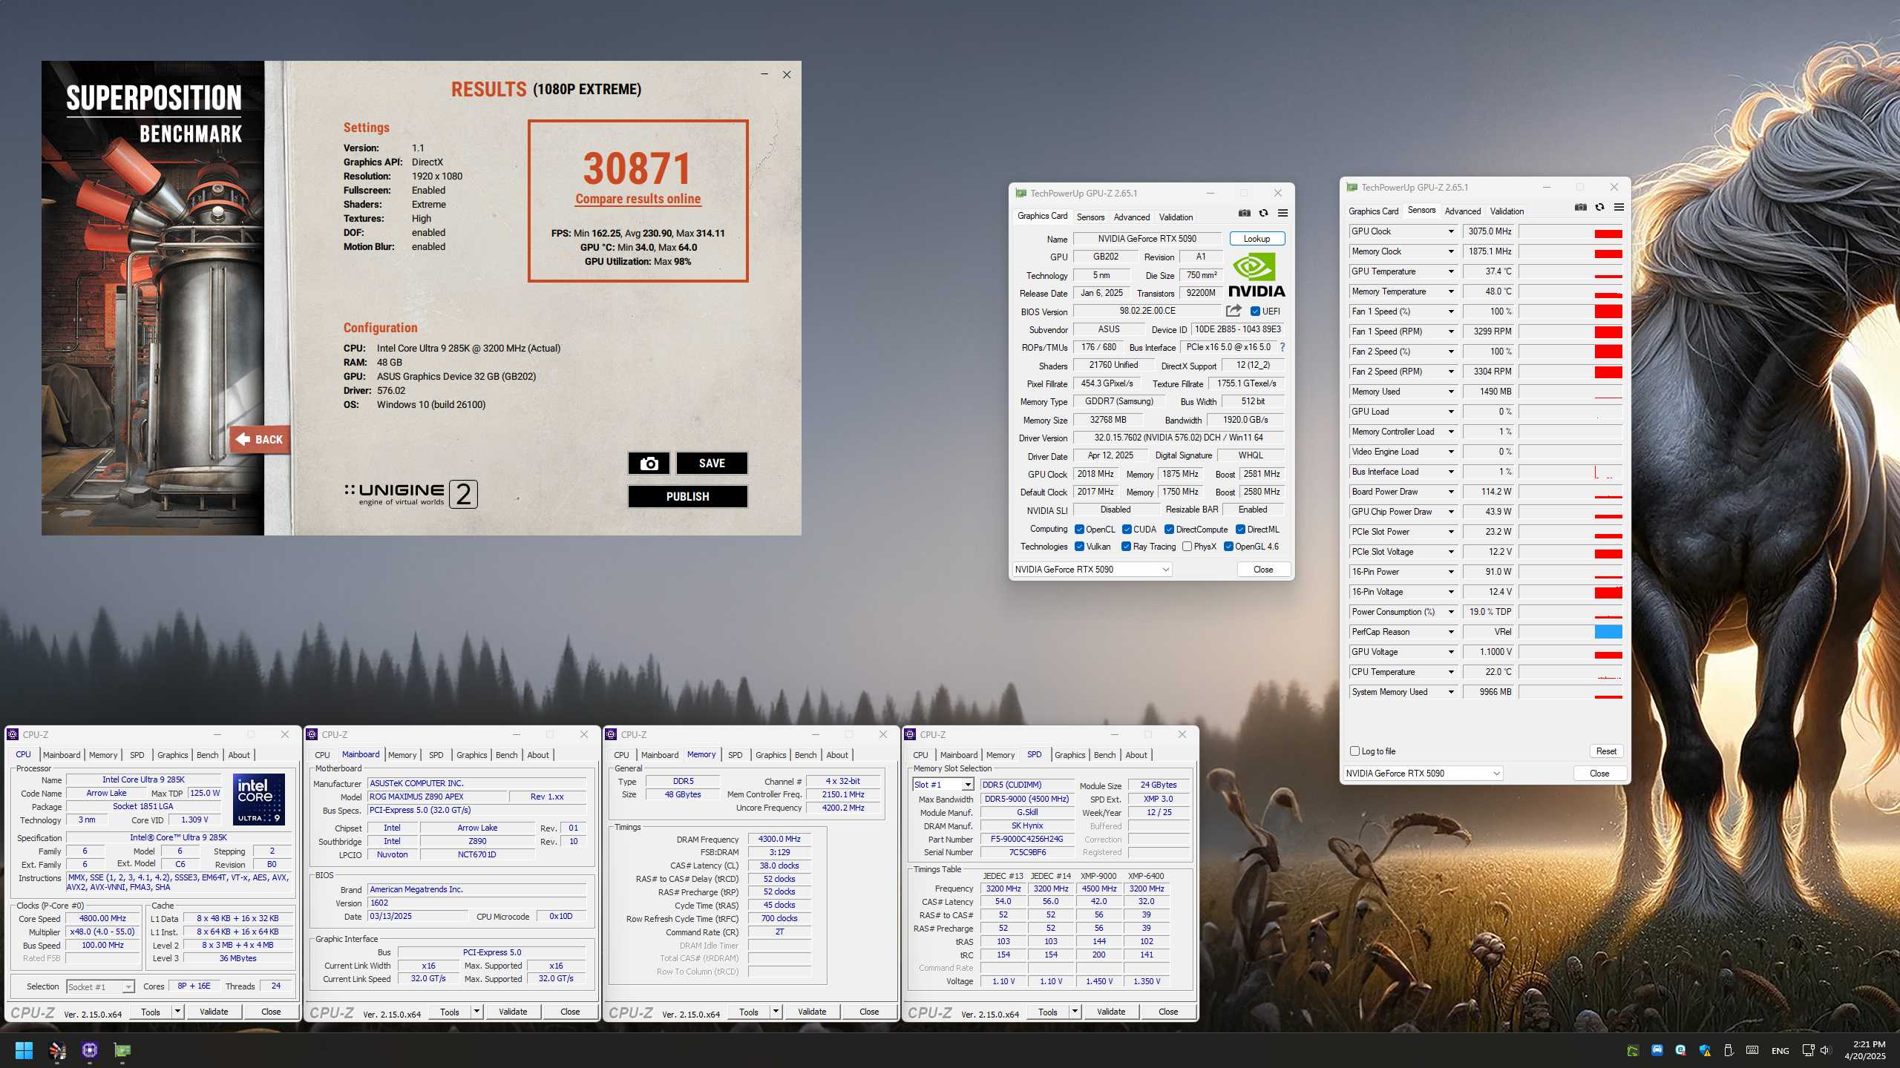Click Reset in GPU-Z Sensors window

[x=1606, y=751]
